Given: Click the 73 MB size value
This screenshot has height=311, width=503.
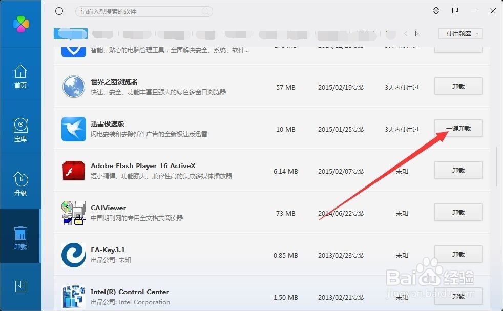Looking at the screenshot, I should coord(285,214).
